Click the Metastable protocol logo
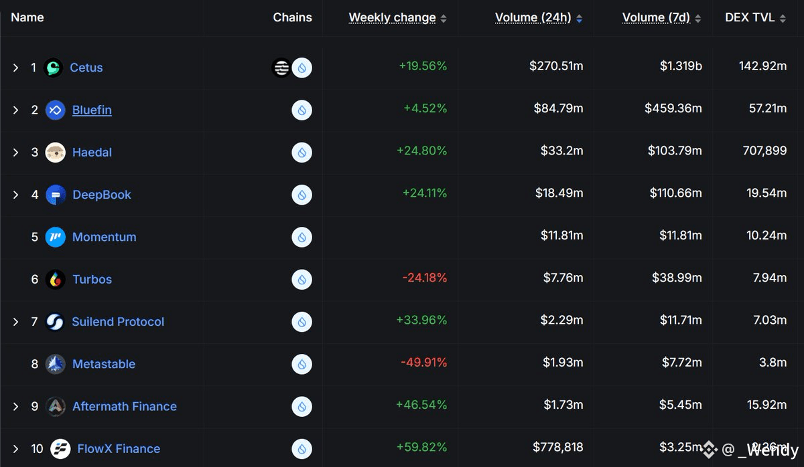 (55, 364)
